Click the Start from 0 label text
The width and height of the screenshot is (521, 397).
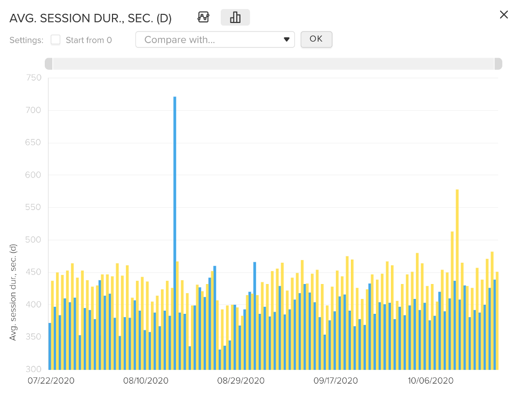pos(89,40)
